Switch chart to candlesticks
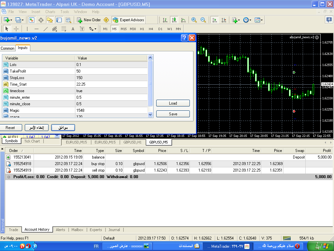334x251 pixels. tap(174, 20)
